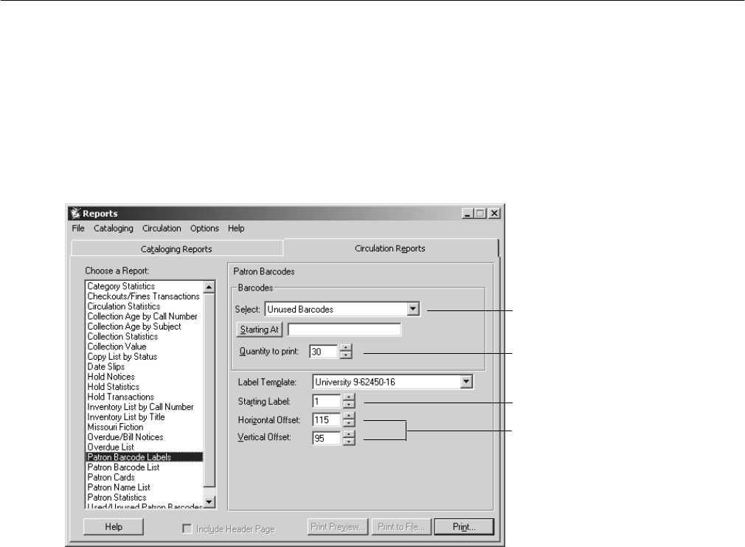745x547 pixels.
Task: Select Collection Age by Call Number
Action: click(x=142, y=316)
